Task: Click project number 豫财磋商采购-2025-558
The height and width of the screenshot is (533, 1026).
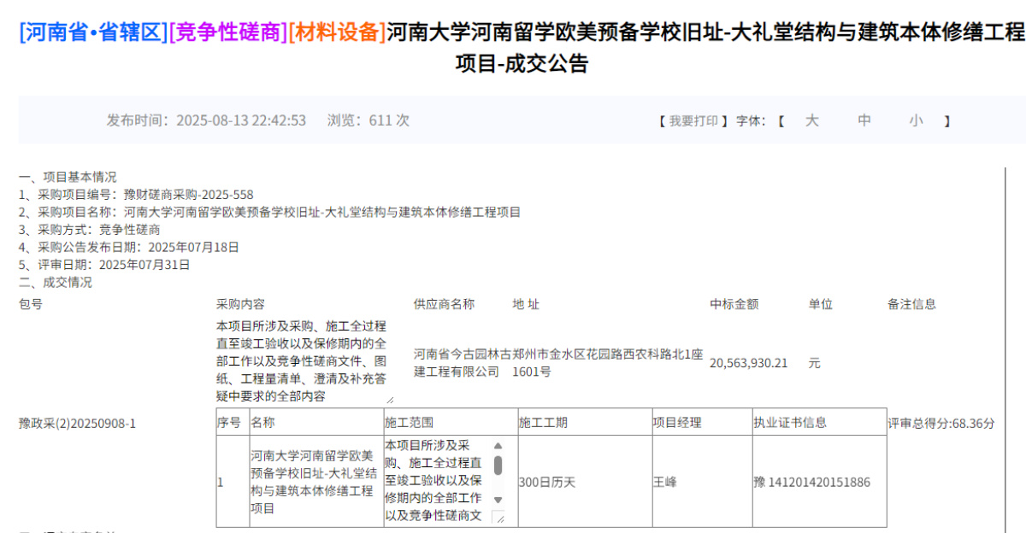Action: pyautogui.click(x=189, y=195)
